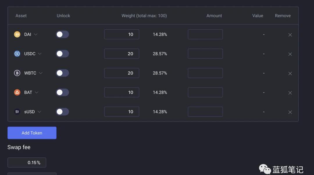314x175 pixels.
Task: Click the USDC token icon
Action: 17,54
